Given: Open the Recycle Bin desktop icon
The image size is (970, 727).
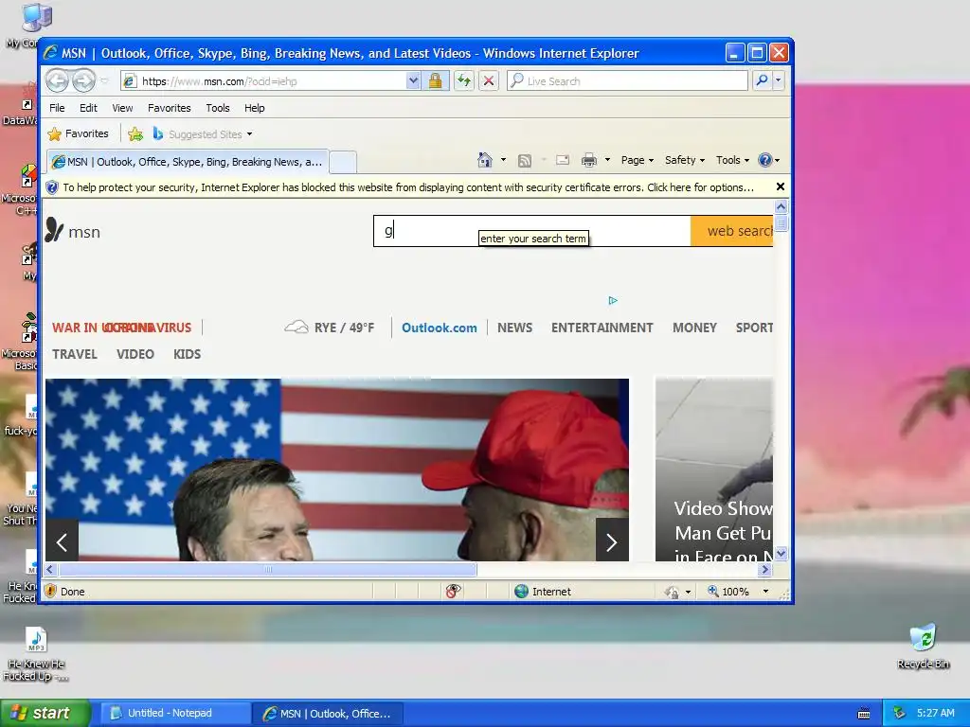Looking at the screenshot, I should (x=923, y=647).
